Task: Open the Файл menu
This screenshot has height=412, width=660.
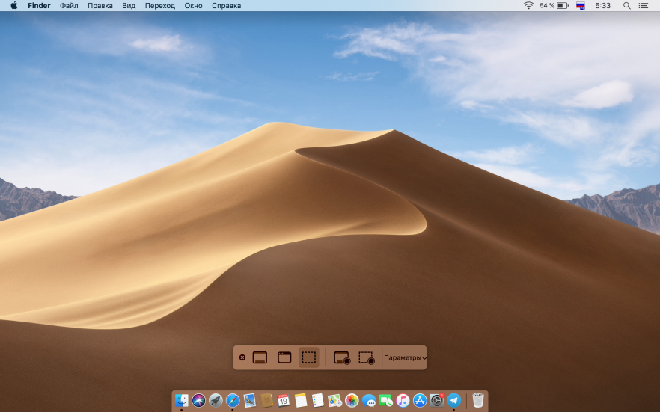Action: [69, 6]
